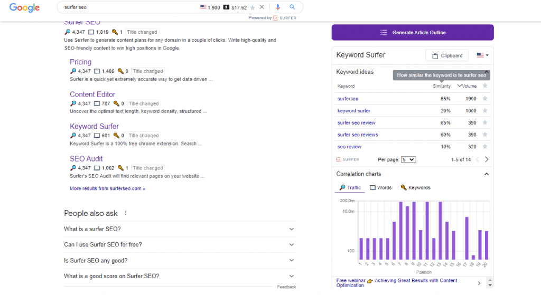Star all keywords via header star
The image size is (541, 295).
click(x=485, y=86)
